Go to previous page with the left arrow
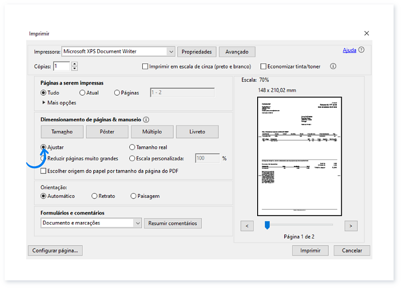The image size is (401, 288). (x=247, y=226)
